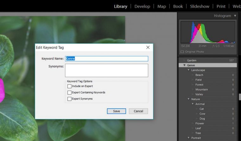Select the Portrait keyword
Viewport: 241px width, 141px height.
click(196, 138)
